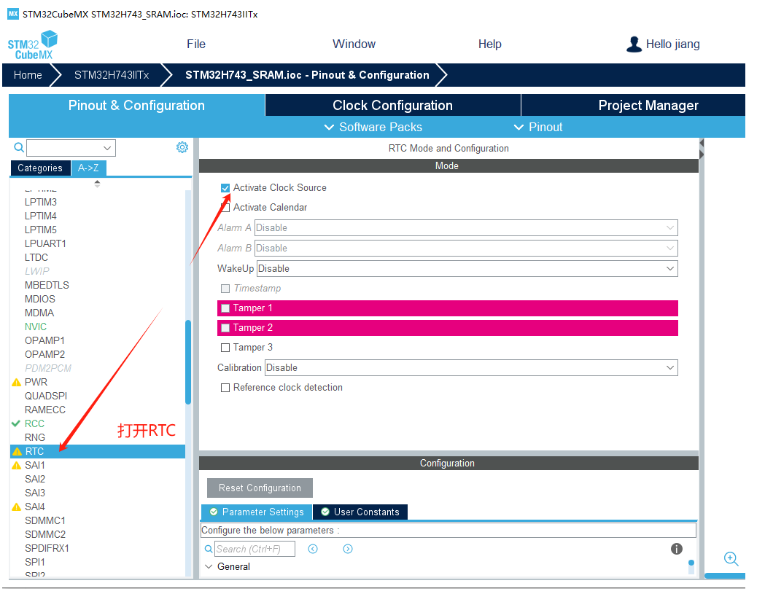Image resolution: width=765 pixels, height=594 pixels.
Task: Check Reference clock detection
Action: click(x=225, y=388)
